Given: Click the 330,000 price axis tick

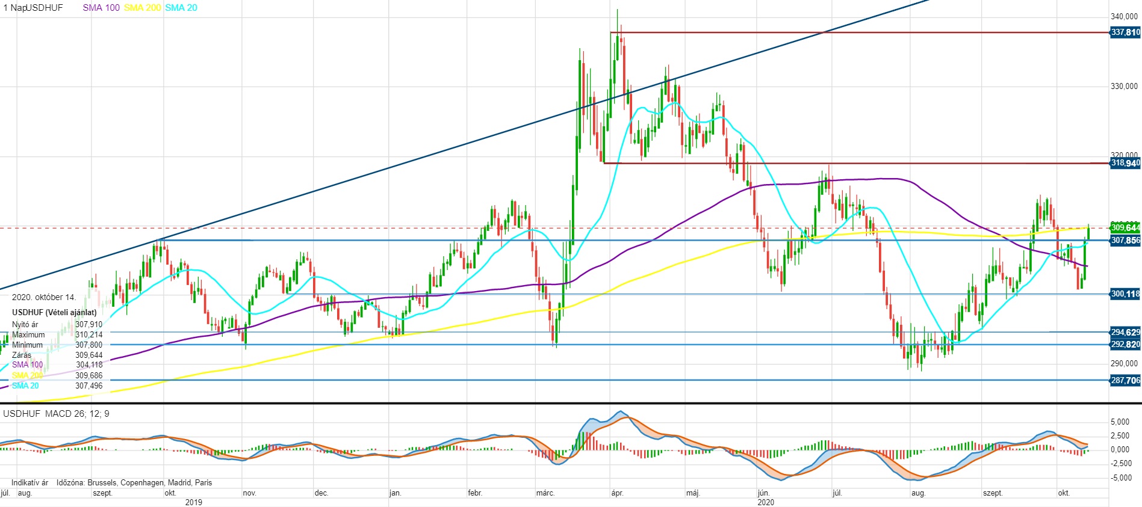Looking at the screenshot, I should pos(1125,87).
